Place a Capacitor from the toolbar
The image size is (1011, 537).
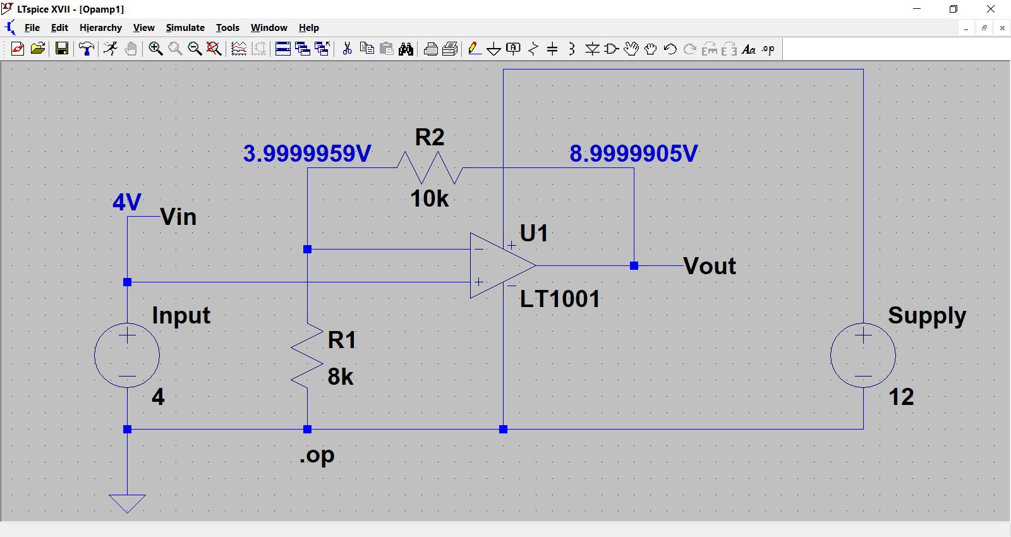552,49
